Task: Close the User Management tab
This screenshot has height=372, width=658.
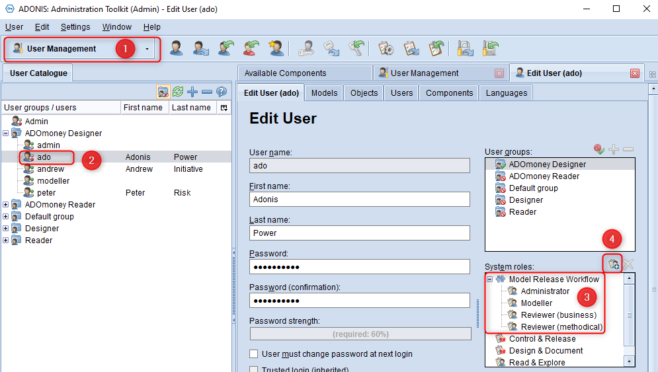Action: tap(499, 74)
